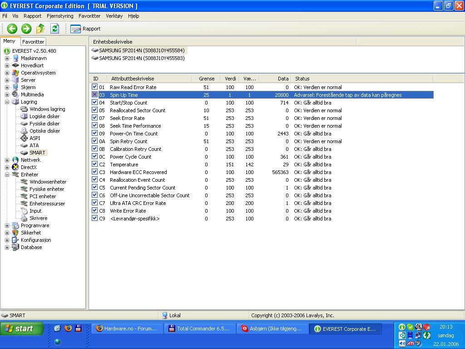Select the EVEREST v2.50.480 root icon
Viewport: 465px width, 349px height.
(7, 51)
